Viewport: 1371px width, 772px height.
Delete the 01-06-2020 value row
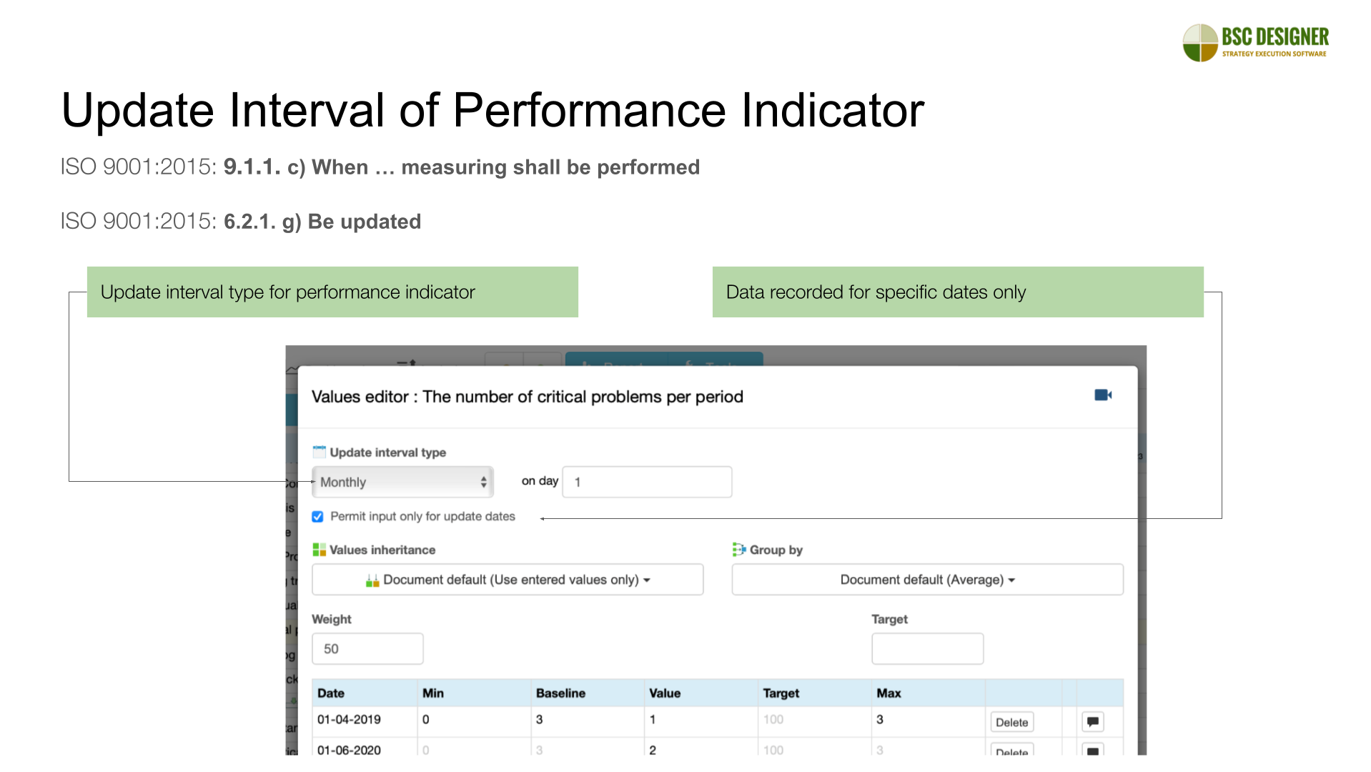1011,751
